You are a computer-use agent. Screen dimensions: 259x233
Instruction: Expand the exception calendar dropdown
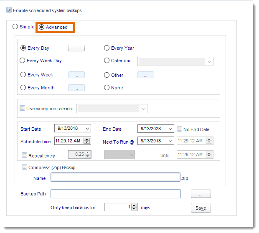click(144, 109)
